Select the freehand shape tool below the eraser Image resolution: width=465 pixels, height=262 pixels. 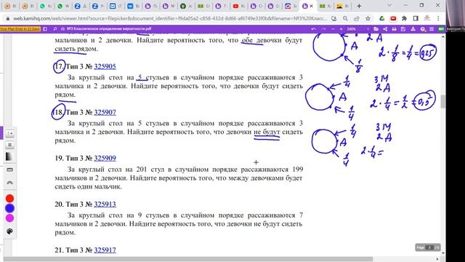(x=9, y=183)
